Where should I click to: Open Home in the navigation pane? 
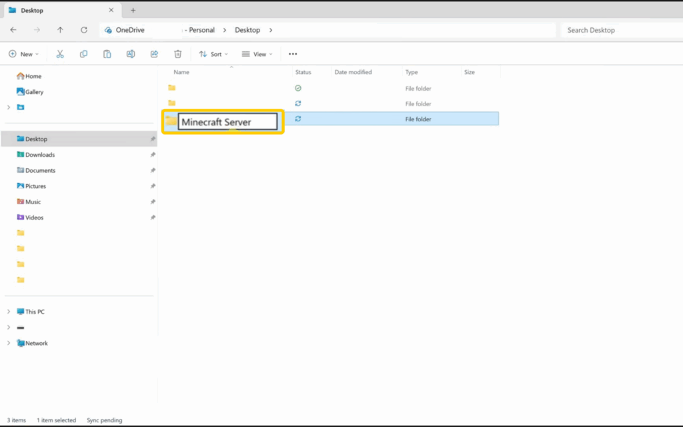[29, 76]
